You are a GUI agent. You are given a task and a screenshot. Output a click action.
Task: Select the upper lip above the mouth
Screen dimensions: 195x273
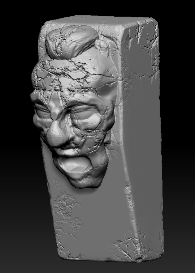70,151
